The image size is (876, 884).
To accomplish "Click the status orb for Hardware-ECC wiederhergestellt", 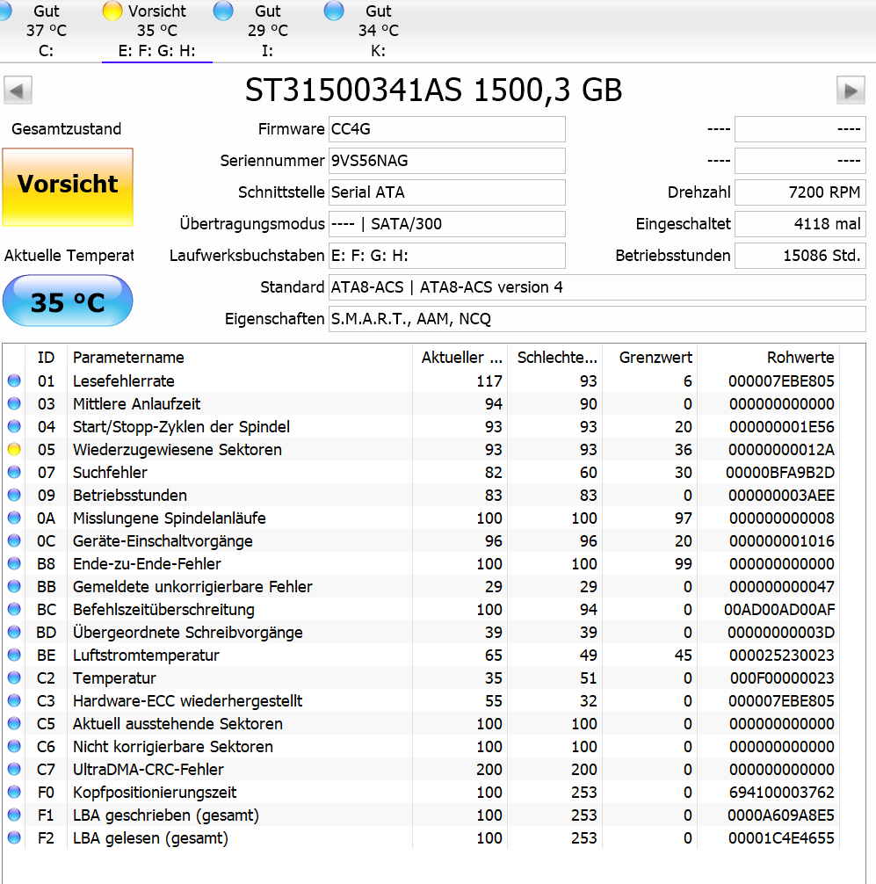I will (14, 700).
